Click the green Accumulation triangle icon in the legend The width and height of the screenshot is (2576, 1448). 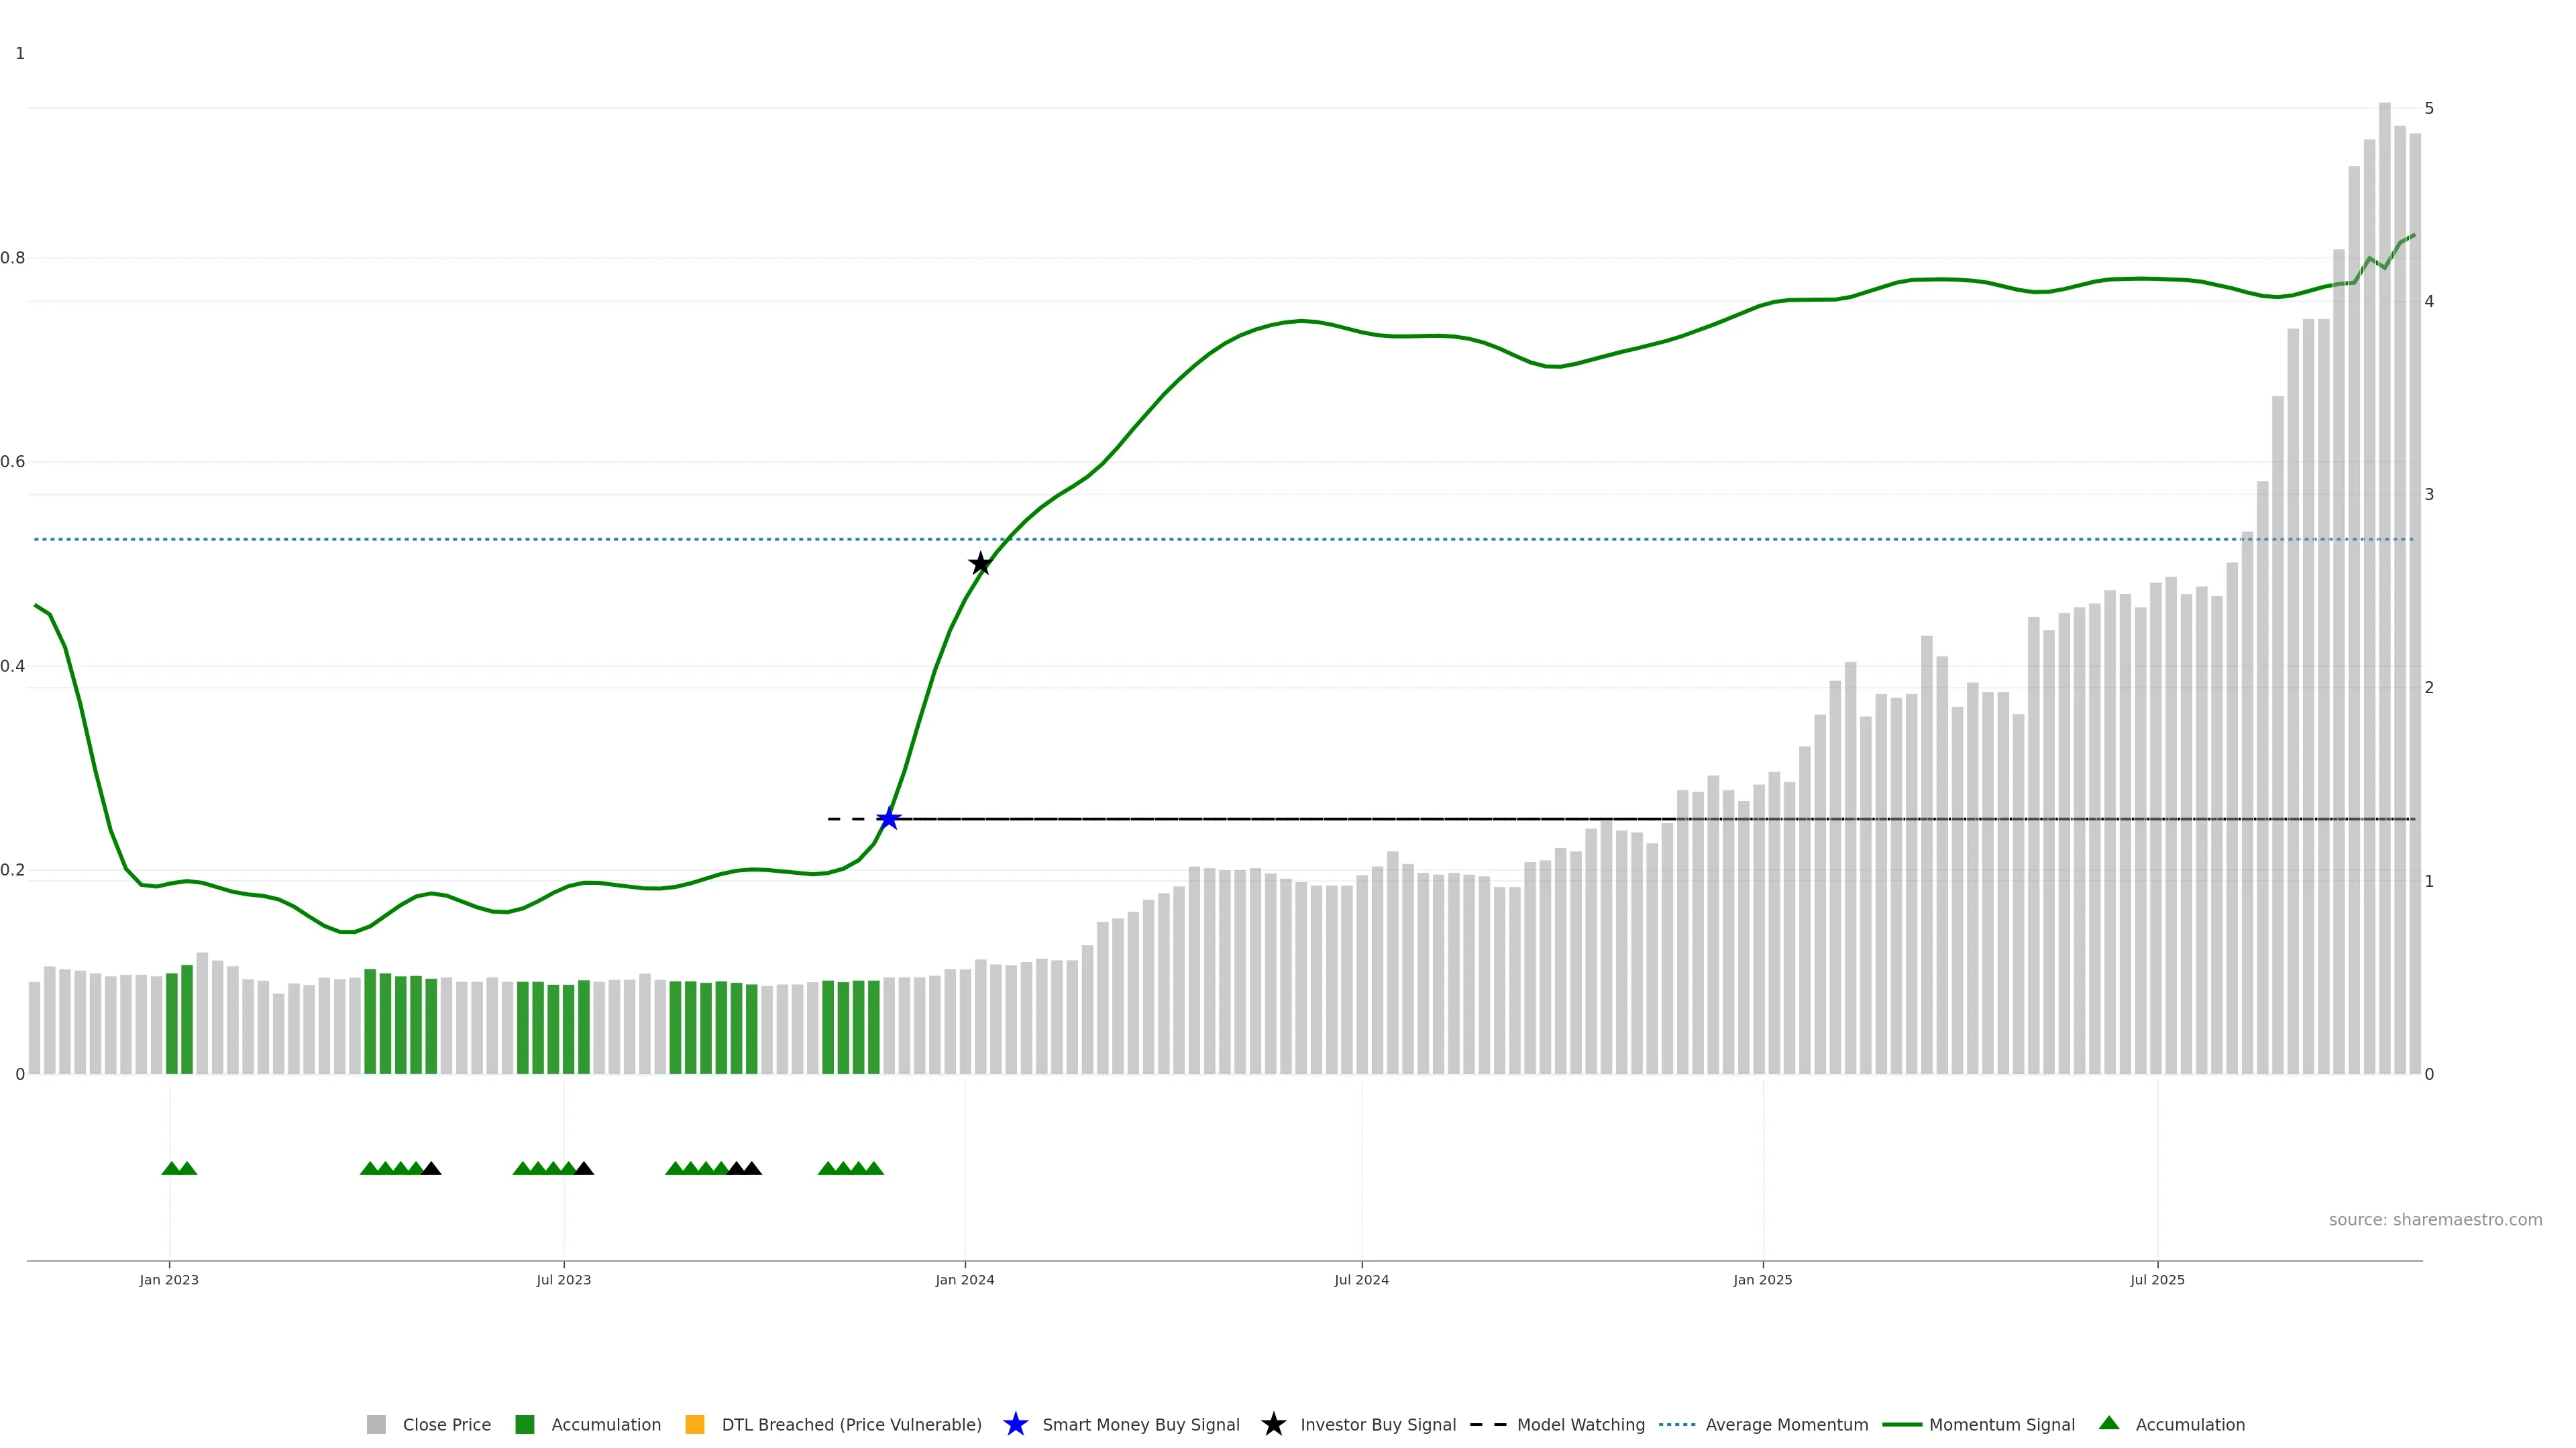[x=2109, y=1423]
